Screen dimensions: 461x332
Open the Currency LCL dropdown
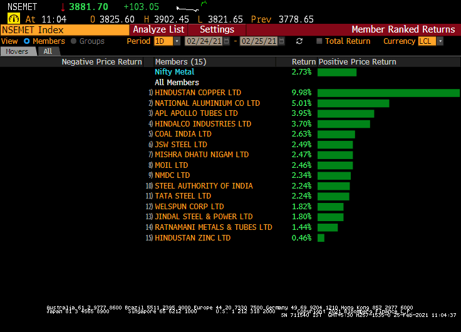[x=440, y=41]
